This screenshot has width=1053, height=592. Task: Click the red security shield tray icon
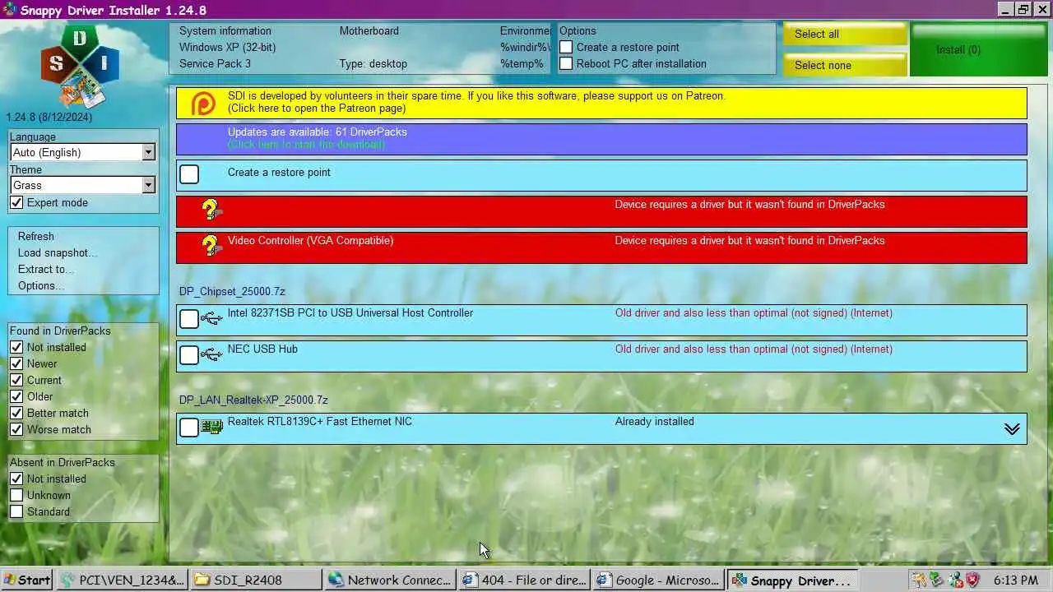coord(972,580)
